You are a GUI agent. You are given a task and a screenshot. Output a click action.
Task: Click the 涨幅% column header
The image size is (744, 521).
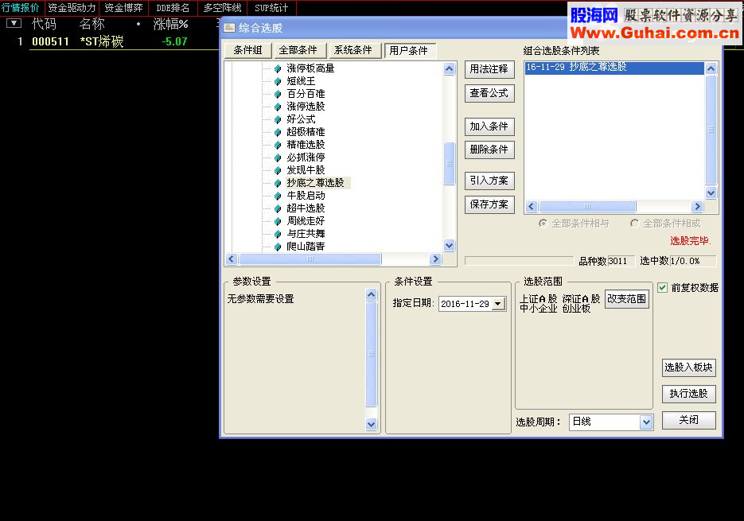[x=171, y=24]
